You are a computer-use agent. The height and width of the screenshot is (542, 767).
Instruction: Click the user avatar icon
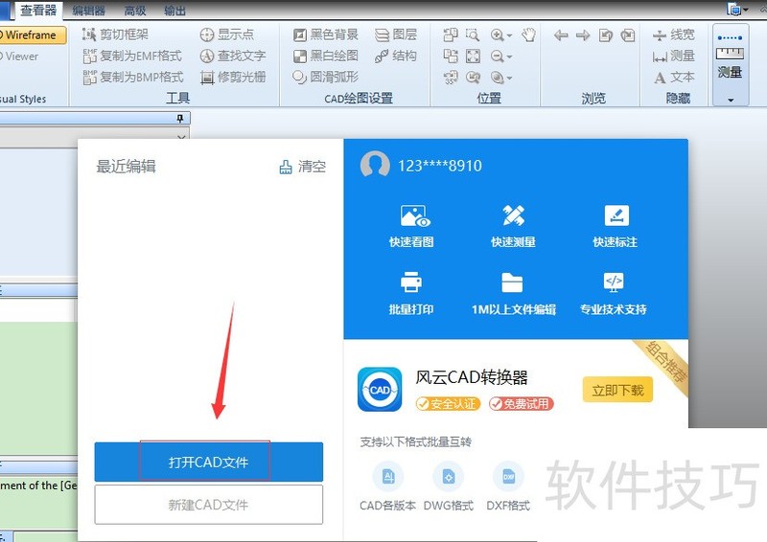(x=374, y=165)
